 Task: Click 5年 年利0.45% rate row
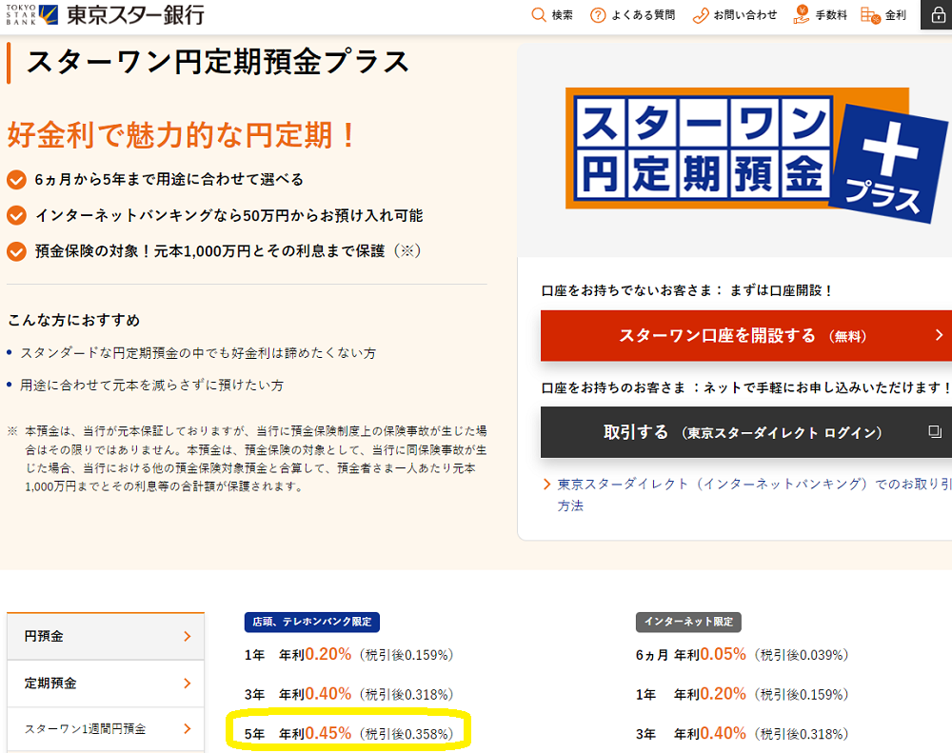[349, 734]
